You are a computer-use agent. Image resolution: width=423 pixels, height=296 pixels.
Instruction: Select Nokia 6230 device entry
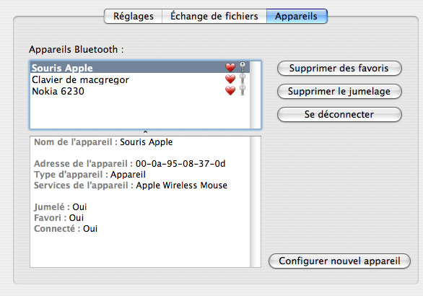tap(140, 91)
